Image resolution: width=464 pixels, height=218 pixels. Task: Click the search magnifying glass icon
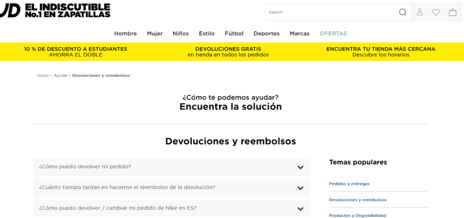tap(402, 12)
